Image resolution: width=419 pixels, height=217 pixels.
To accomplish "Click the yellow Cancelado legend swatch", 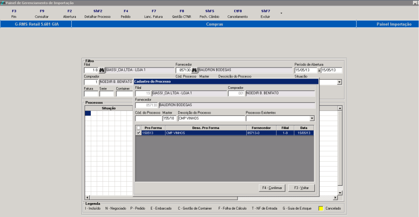I will (x=321, y=209).
